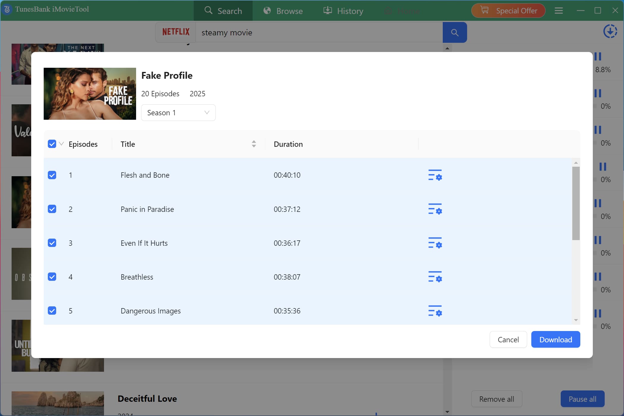Click the blue search magnifier button
Screen dimensions: 624x416
pyautogui.click(x=455, y=32)
